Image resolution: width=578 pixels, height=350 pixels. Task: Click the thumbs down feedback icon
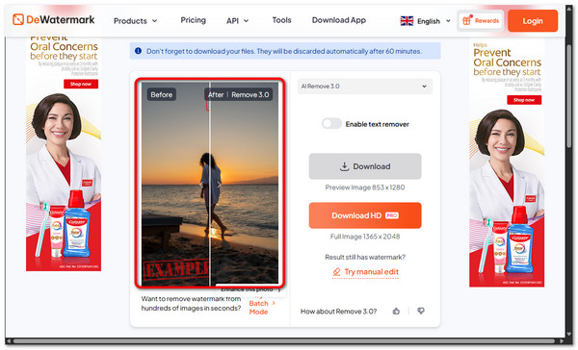pyautogui.click(x=421, y=312)
